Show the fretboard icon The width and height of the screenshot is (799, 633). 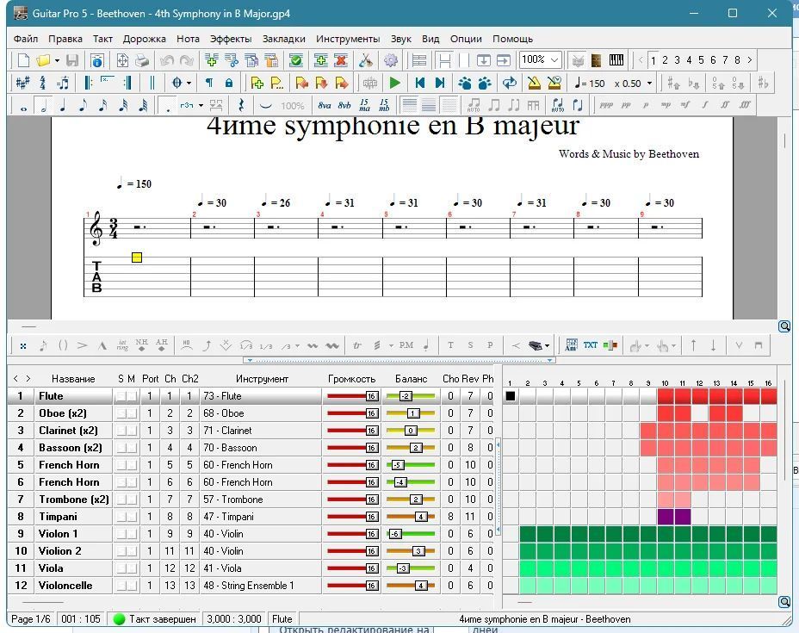pyautogui.click(x=596, y=60)
